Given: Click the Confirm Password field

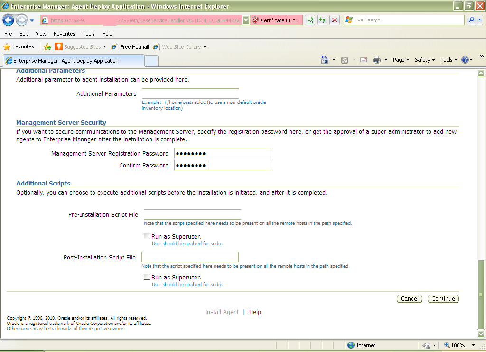Looking at the screenshot, I should tap(223, 165).
